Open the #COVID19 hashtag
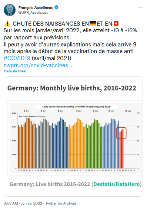Viewport: 147px width, 209px height. [x=17, y=58]
